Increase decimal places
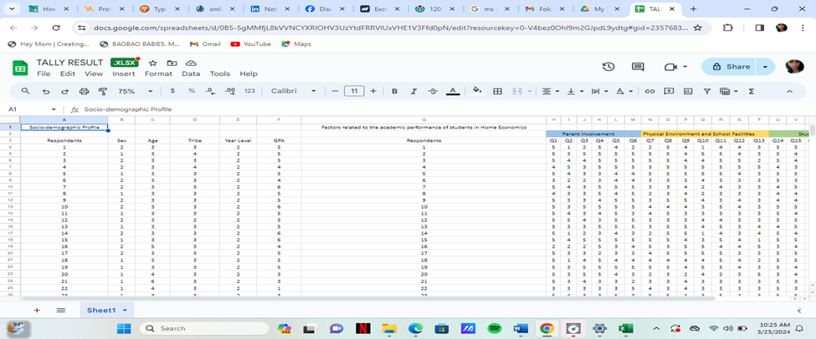This screenshot has height=339, width=816. pyautogui.click(x=229, y=91)
